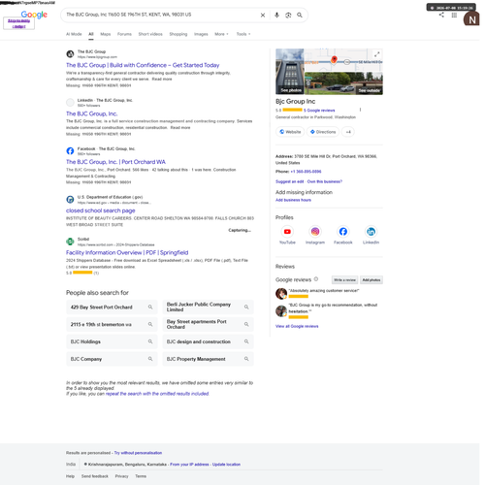Click See photos thumbnail
The image size is (485, 485).
pos(290,72)
